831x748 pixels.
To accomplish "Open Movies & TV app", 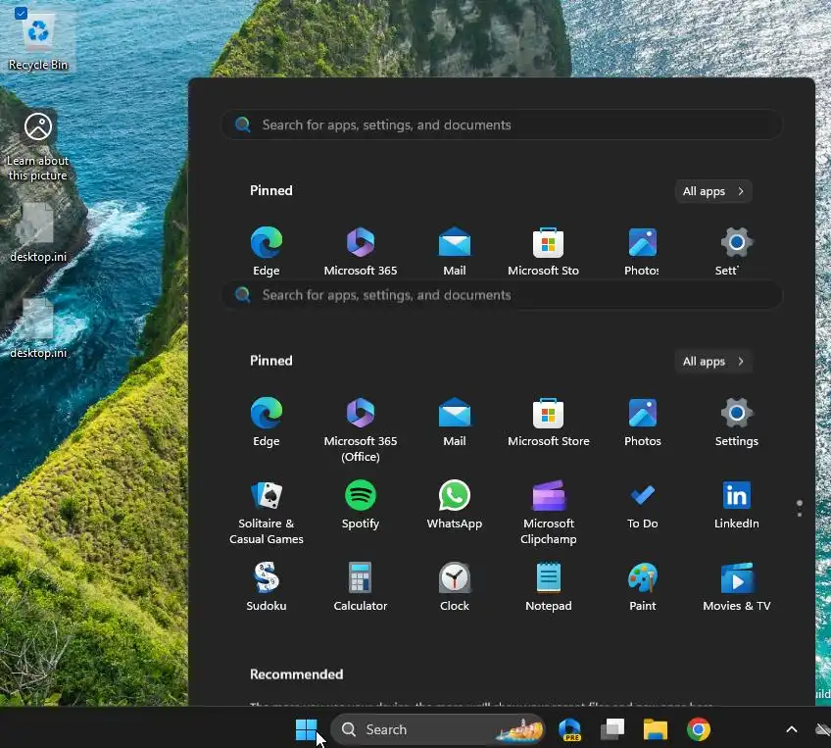I will tap(736, 586).
